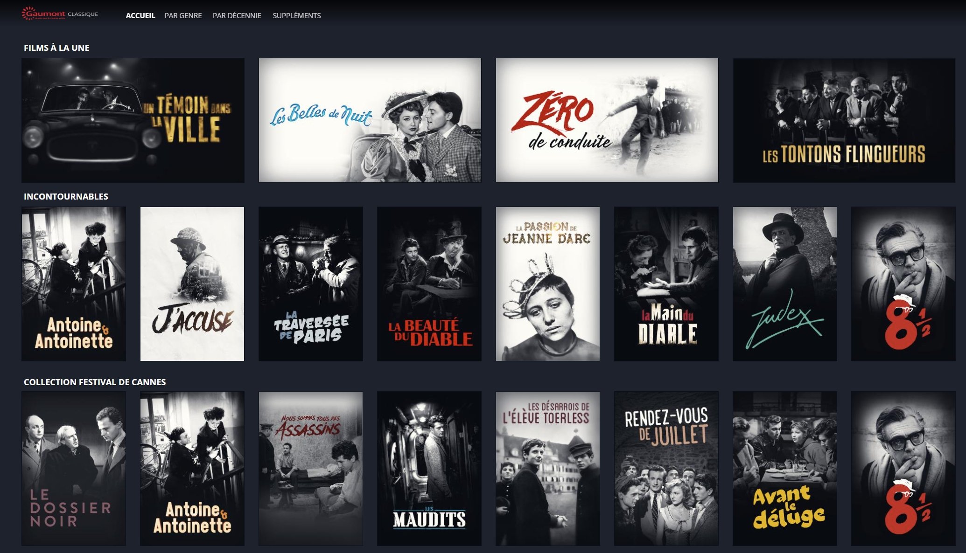Open Zéro de Conduite featured banner
Viewport: 966px width, 553px height.
point(607,120)
